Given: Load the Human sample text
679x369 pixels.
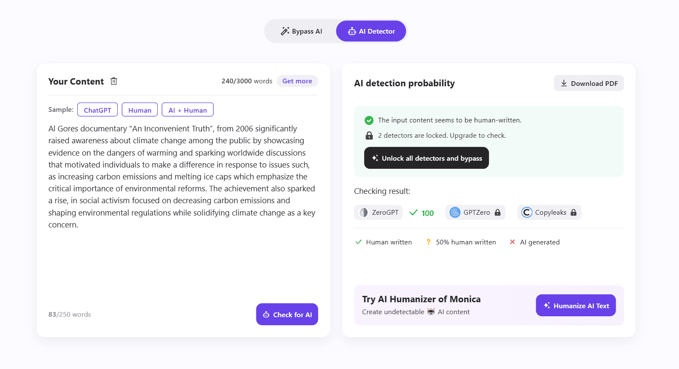Looking at the screenshot, I should click(x=140, y=110).
